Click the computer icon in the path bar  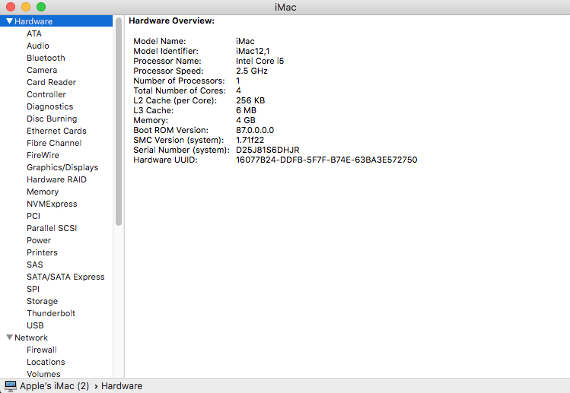pyautogui.click(x=10, y=386)
